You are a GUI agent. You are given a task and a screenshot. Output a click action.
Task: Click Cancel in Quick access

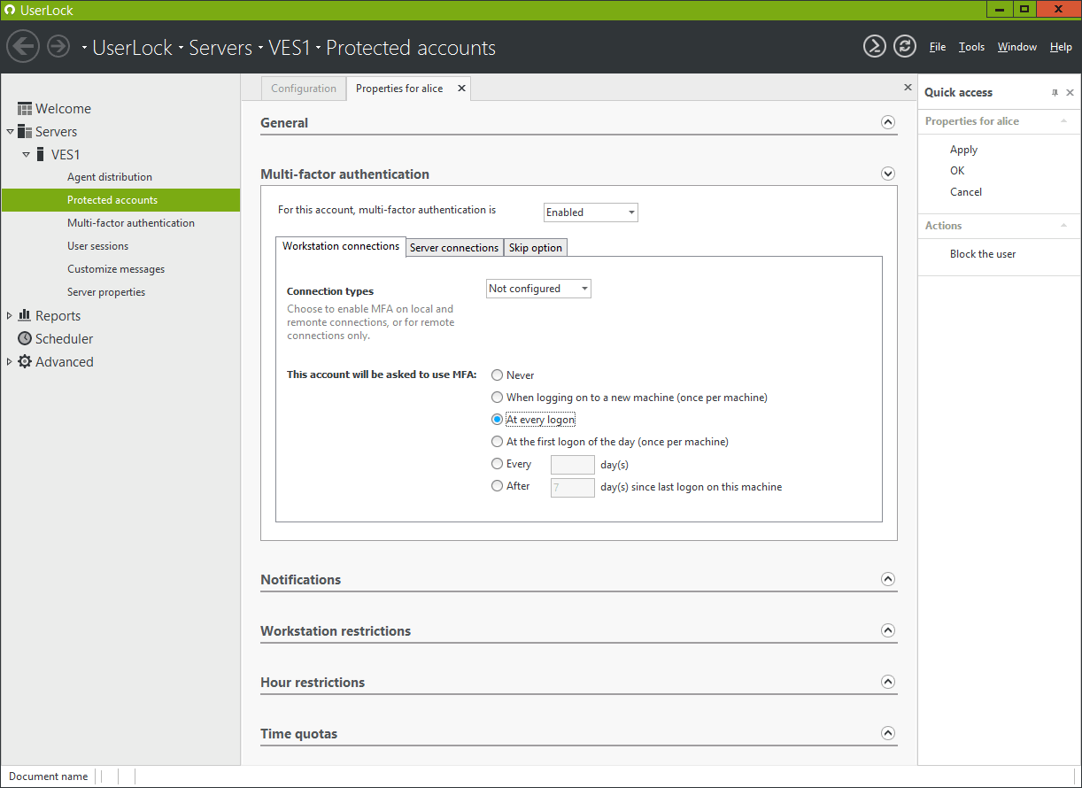click(966, 192)
